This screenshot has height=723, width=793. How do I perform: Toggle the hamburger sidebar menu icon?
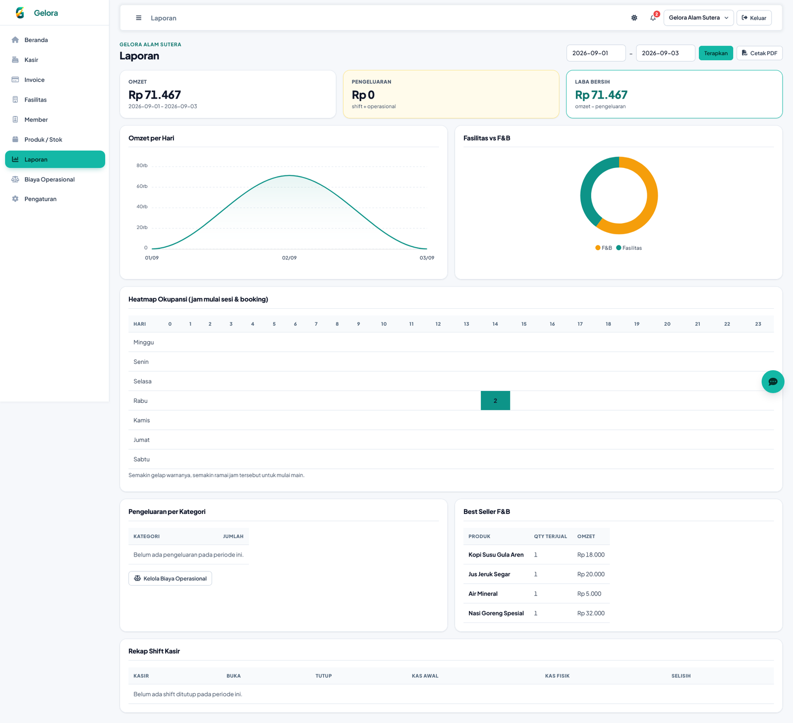tap(139, 18)
